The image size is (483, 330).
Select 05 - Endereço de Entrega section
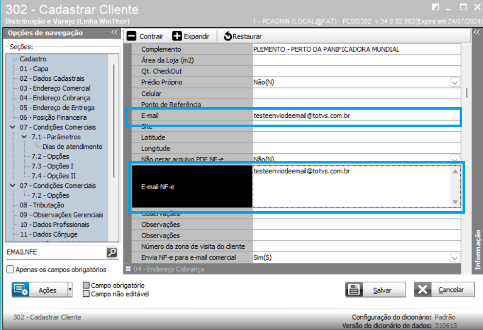(x=57, y=108)
